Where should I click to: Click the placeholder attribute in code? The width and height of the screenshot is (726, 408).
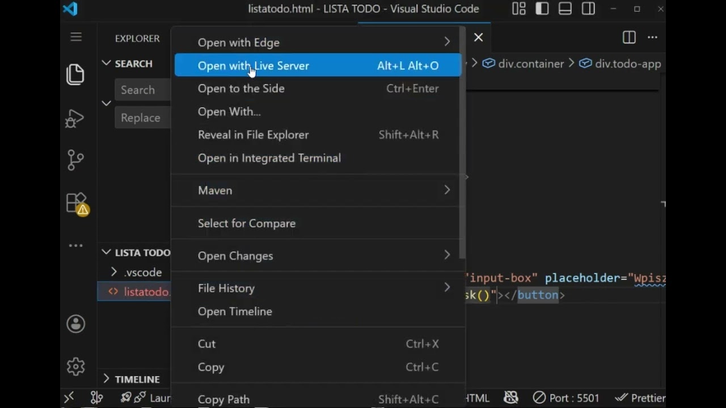[583, 278]
